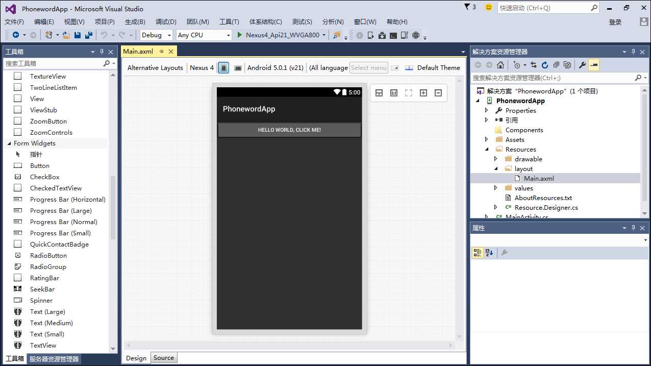The height and width of the screenshot is (366, 651).
Task: Toggle landscape orientation in designer
Action: (x=238, y=68)
